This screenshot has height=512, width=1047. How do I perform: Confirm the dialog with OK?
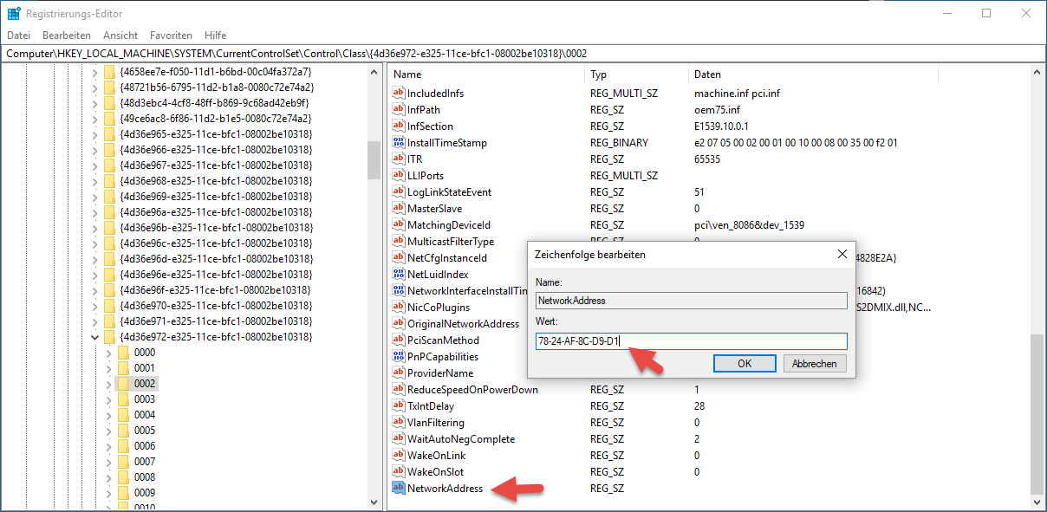pyautogui.click(x=745, y=364)
